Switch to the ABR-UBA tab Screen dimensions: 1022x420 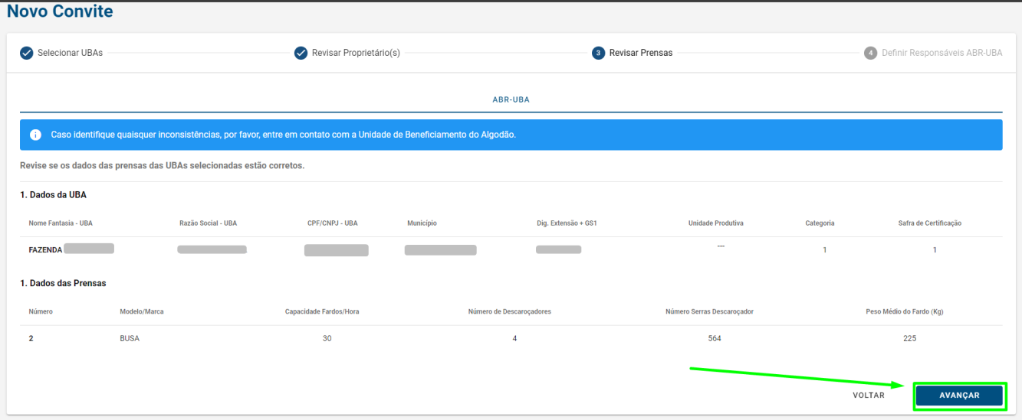click(511, 100)
